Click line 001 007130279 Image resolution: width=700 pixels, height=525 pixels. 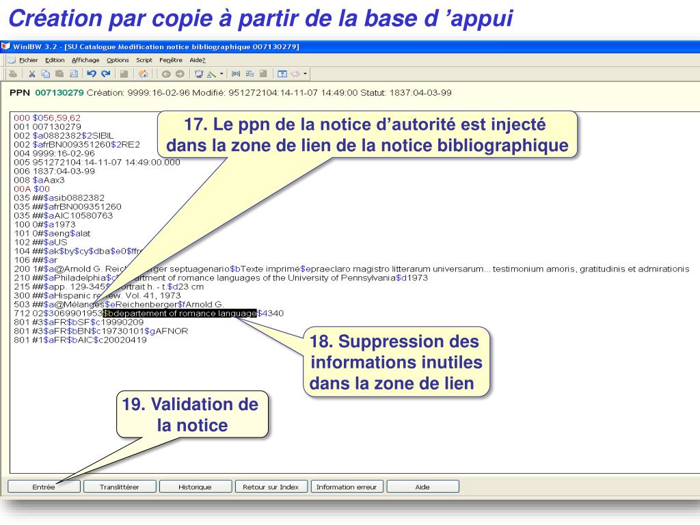(47, 126)
